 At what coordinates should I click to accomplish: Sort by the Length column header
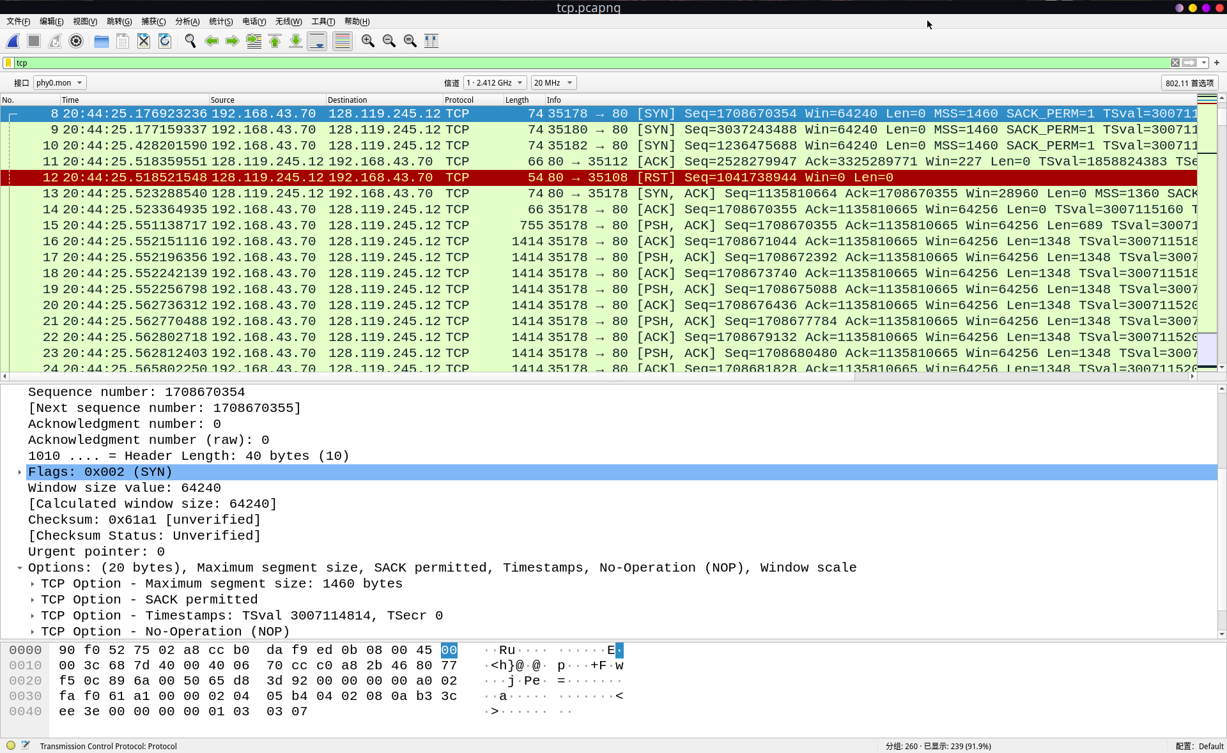[524, 100]
